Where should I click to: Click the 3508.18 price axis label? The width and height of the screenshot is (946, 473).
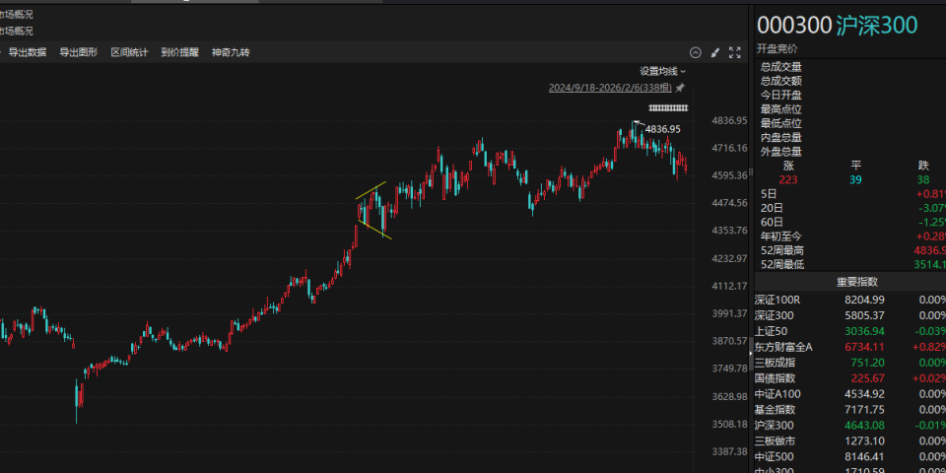(x=729, y=424)
